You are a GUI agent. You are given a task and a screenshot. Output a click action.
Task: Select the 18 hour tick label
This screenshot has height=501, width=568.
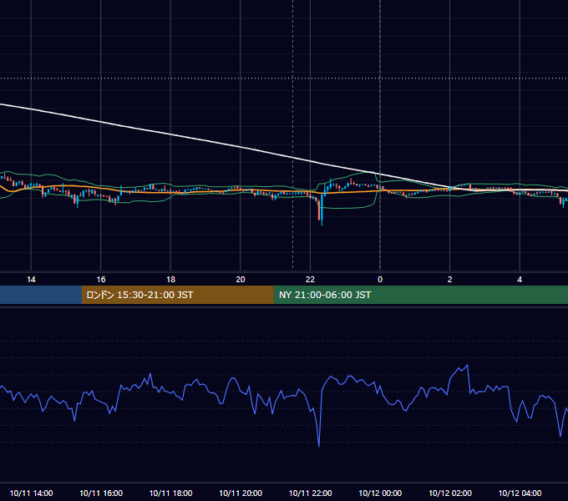[170, 280]
